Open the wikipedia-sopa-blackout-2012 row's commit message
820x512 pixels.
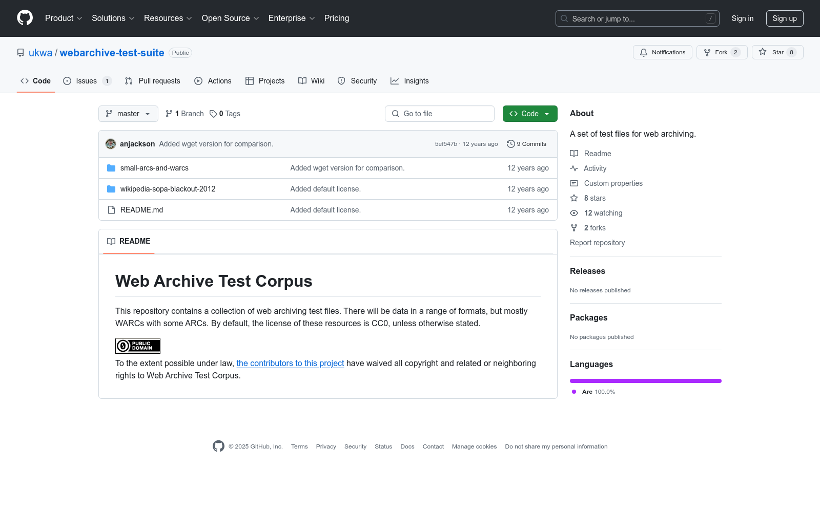(325, 189)
